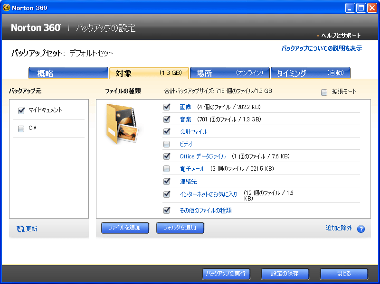Click the デフォルトセット backup set name

[91, 53]
